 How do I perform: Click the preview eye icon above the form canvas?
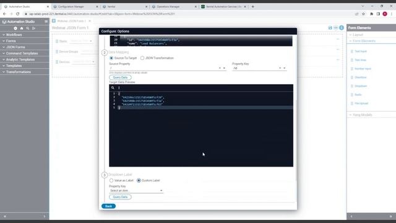(x=335, y=28)
